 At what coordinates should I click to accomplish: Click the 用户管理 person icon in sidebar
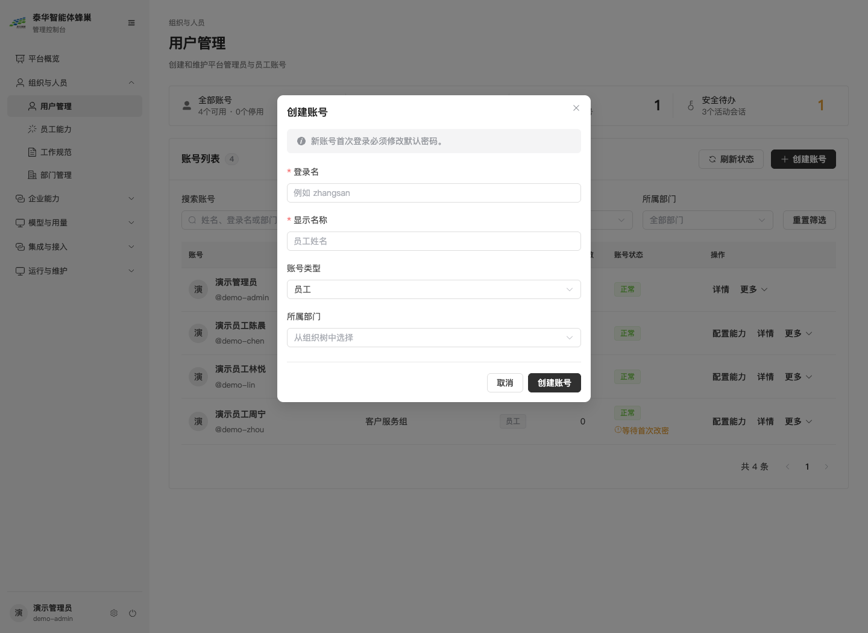(x=33, y=106)
